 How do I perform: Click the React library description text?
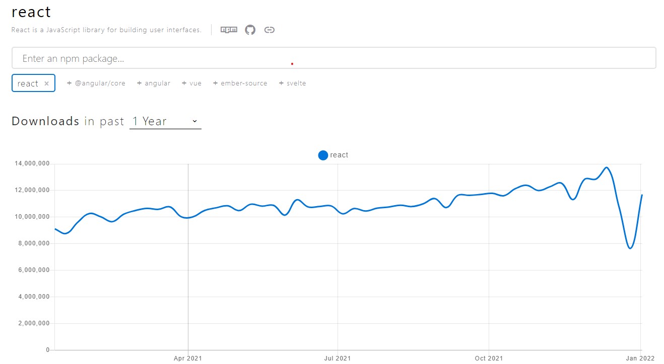106,30
